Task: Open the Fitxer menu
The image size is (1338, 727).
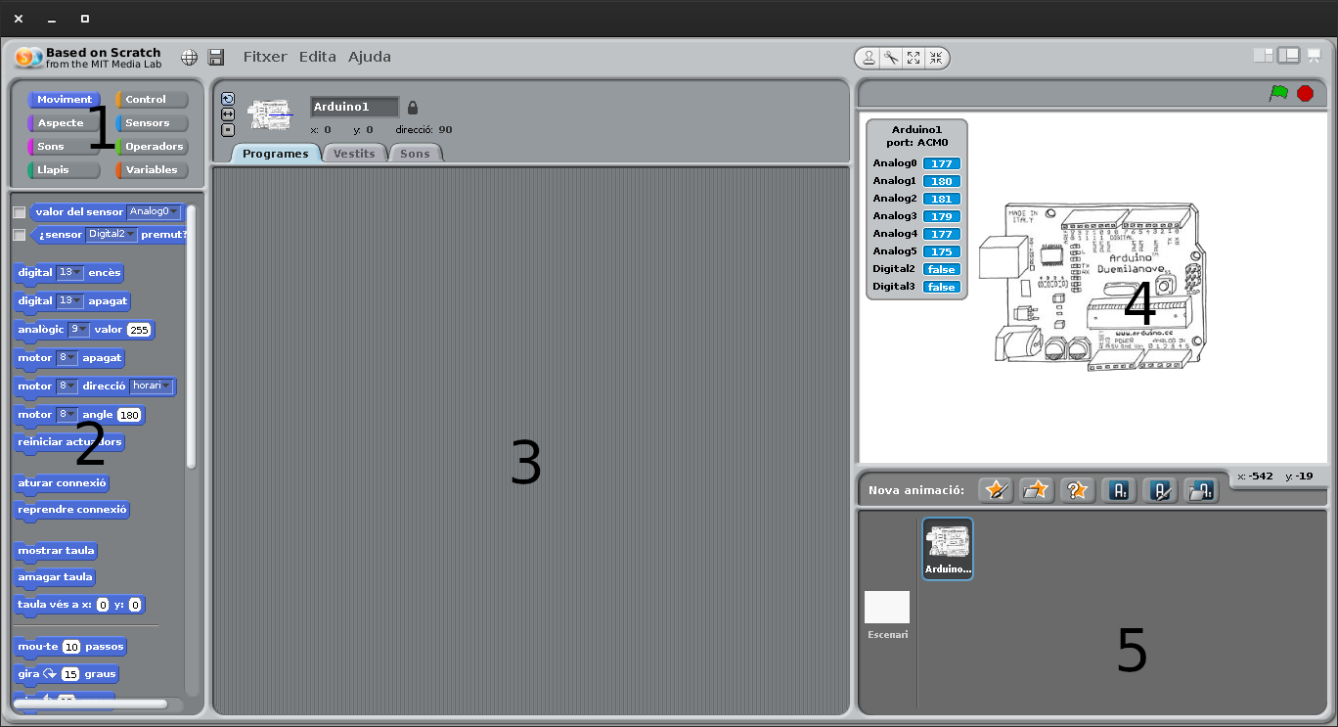Action: tap(265, 57)
